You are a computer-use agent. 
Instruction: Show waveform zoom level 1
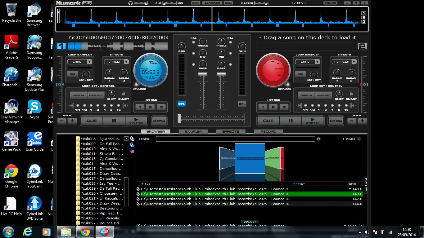pos(364,13)
